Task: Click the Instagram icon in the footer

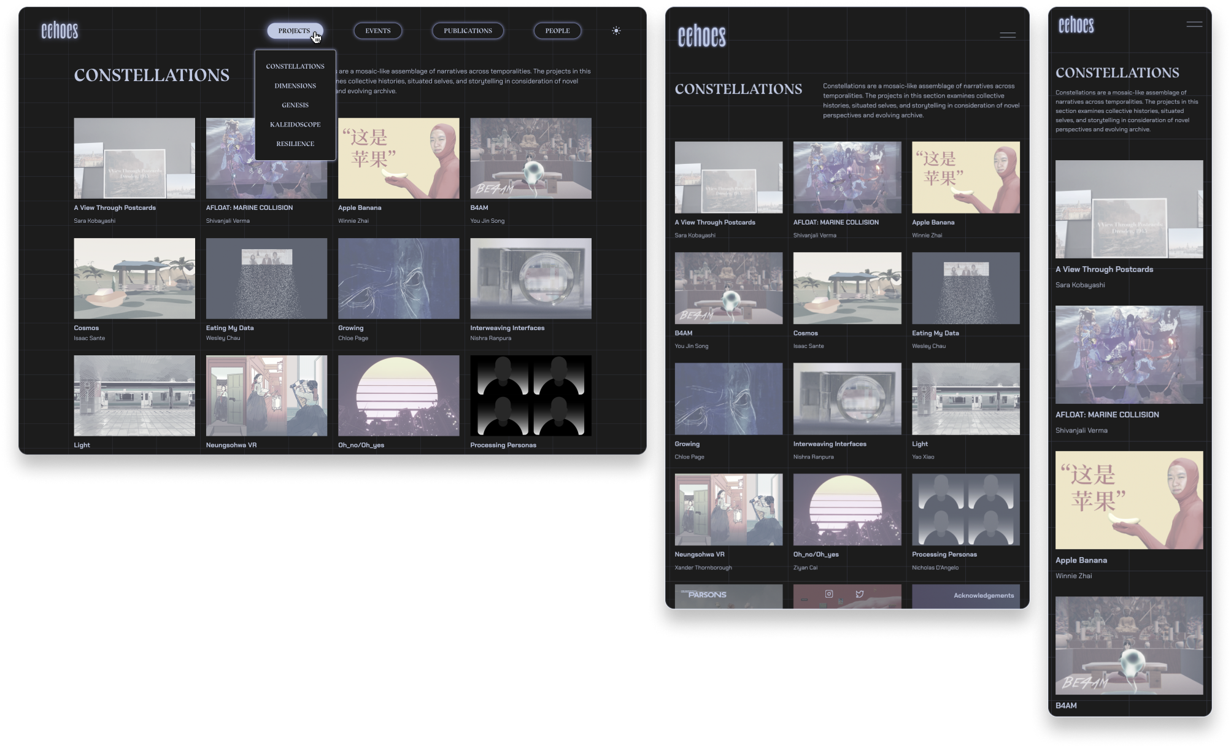Action: coord(829,593)
